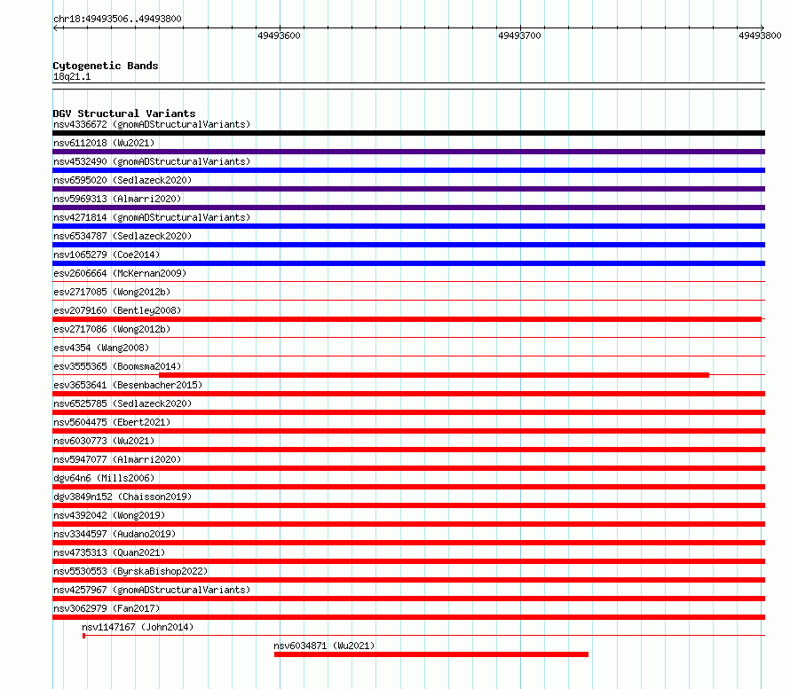
Task: Click the blue nsv1065279 variant bar
Action: (408, 263)
